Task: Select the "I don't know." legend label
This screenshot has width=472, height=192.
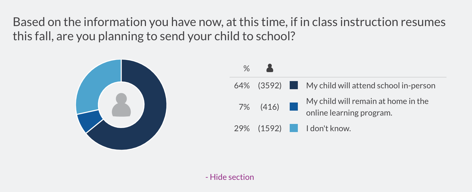Action: 329,128
